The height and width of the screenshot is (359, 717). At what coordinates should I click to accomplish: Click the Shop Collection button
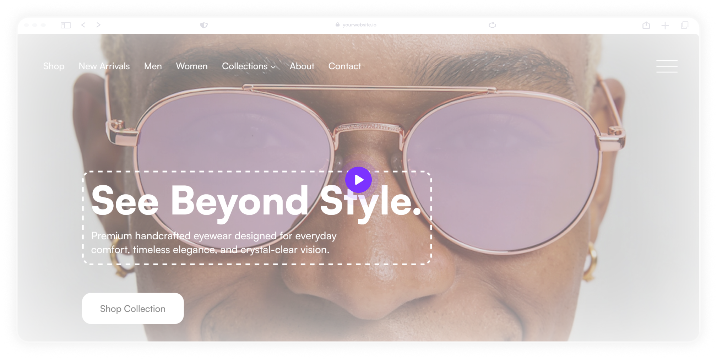coord(133,308)
